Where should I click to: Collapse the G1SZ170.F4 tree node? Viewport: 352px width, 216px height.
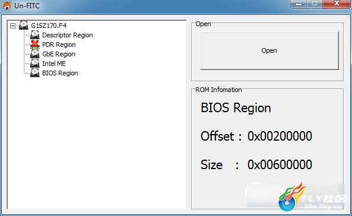[x=12, y=26]
